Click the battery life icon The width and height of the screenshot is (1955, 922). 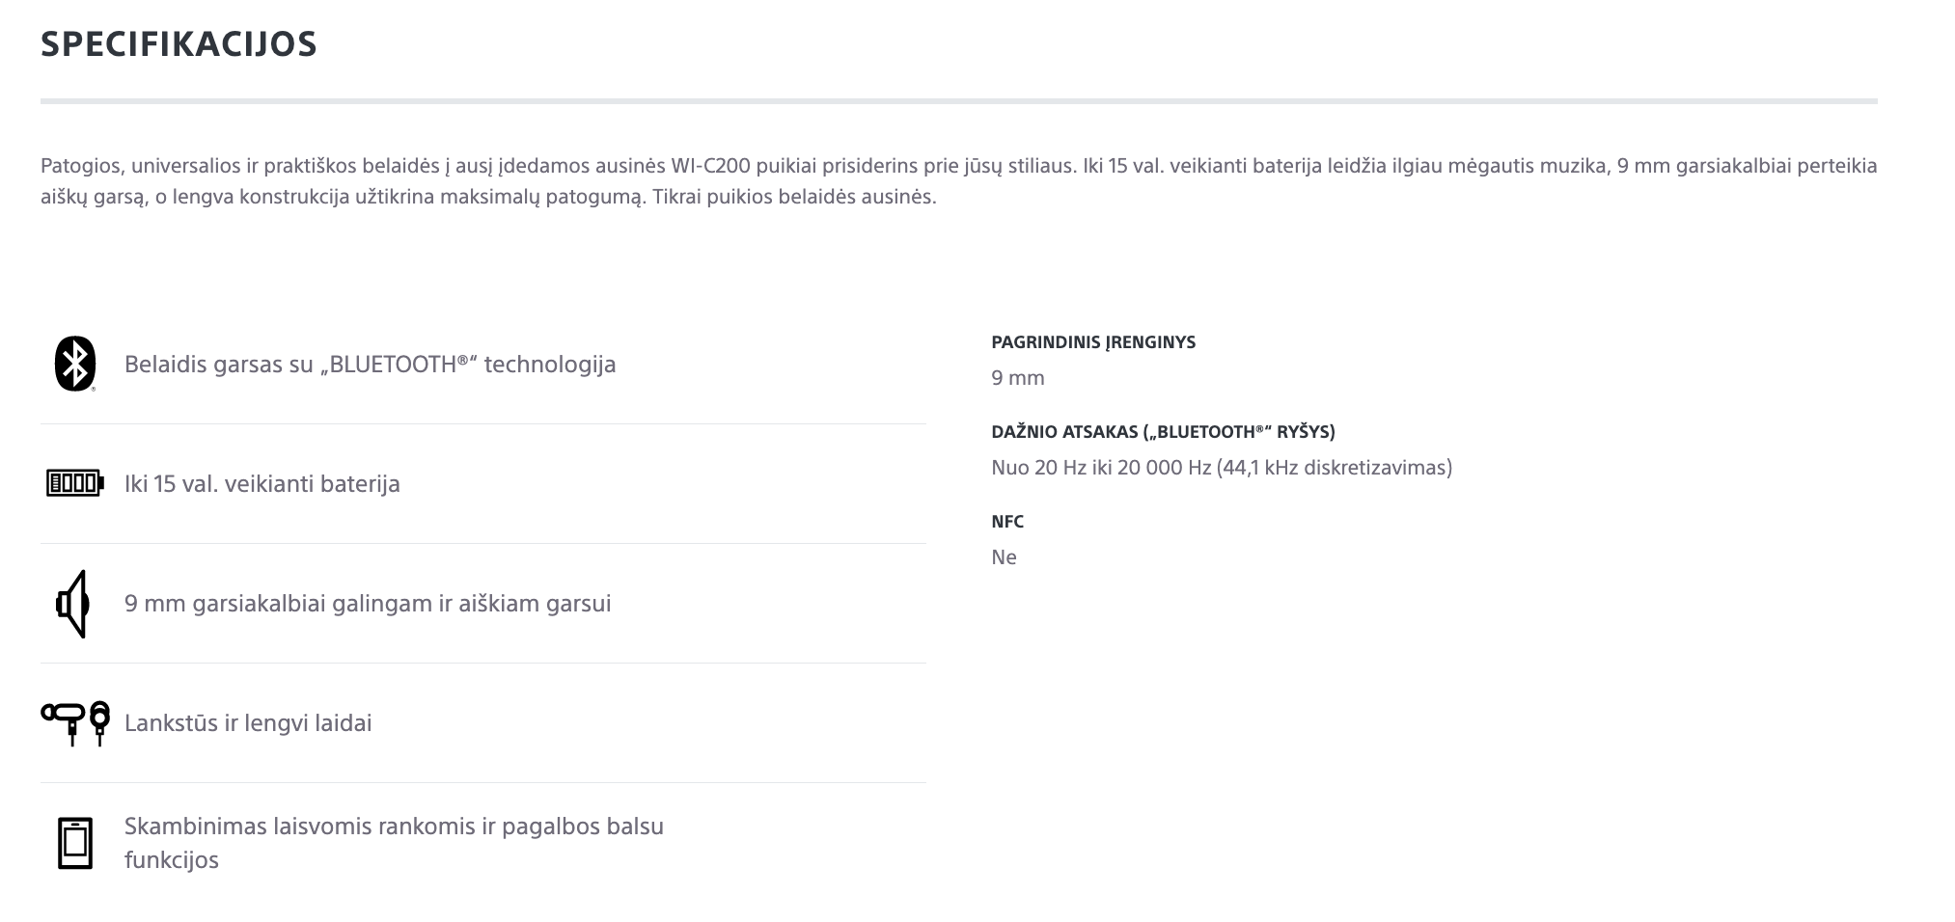75,483
